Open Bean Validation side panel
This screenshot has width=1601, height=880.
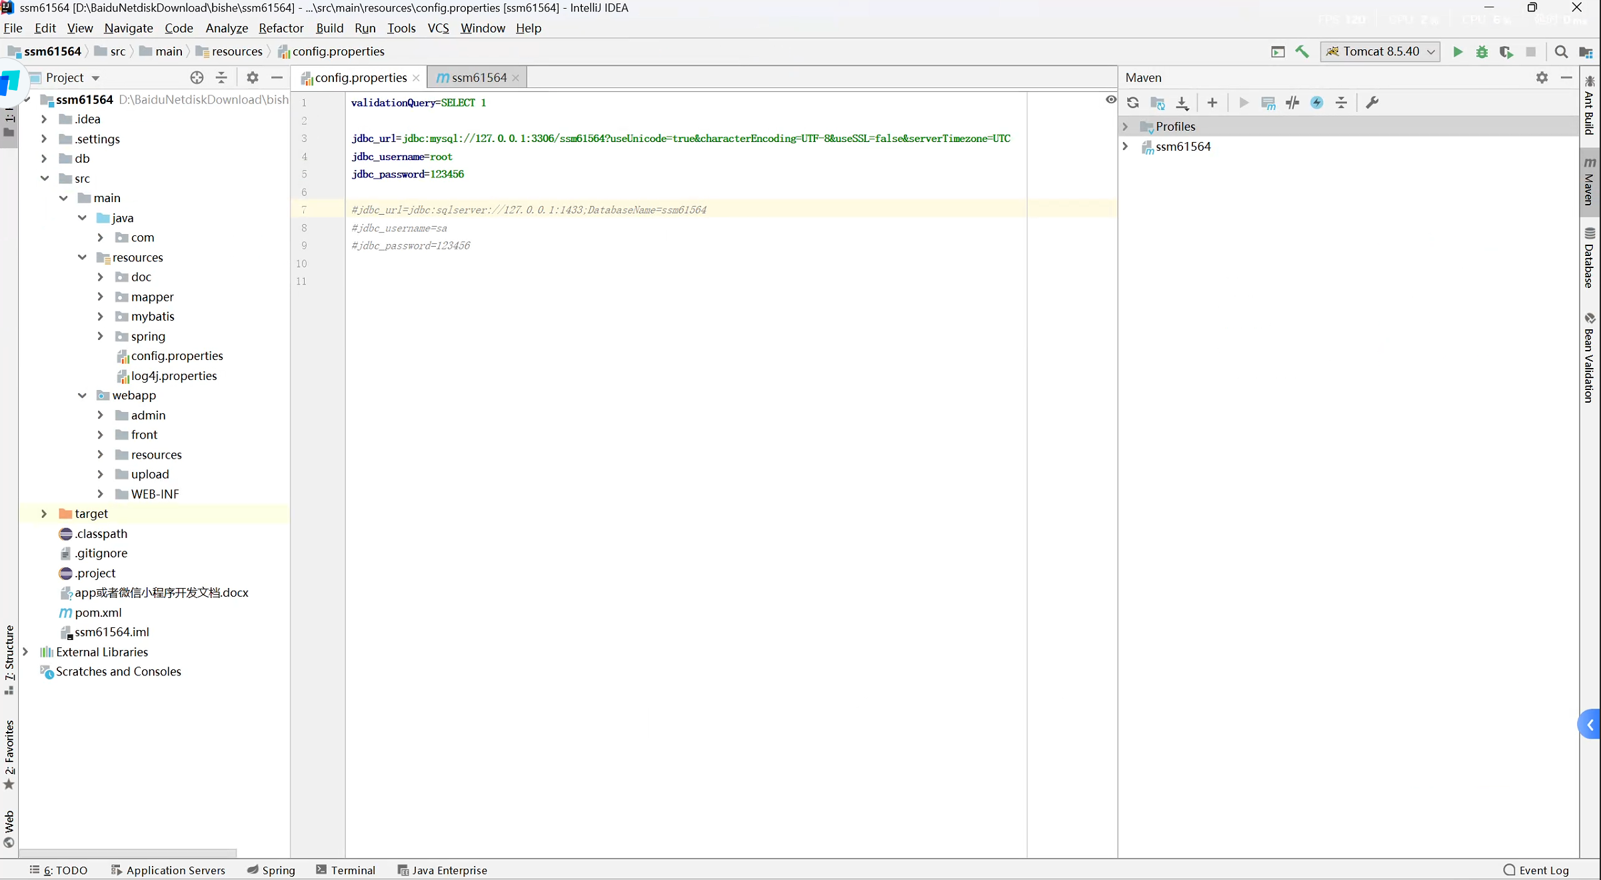[x=1590, y=357]
